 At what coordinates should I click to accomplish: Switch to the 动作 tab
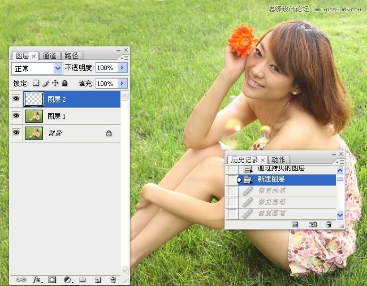click(278, 159)
